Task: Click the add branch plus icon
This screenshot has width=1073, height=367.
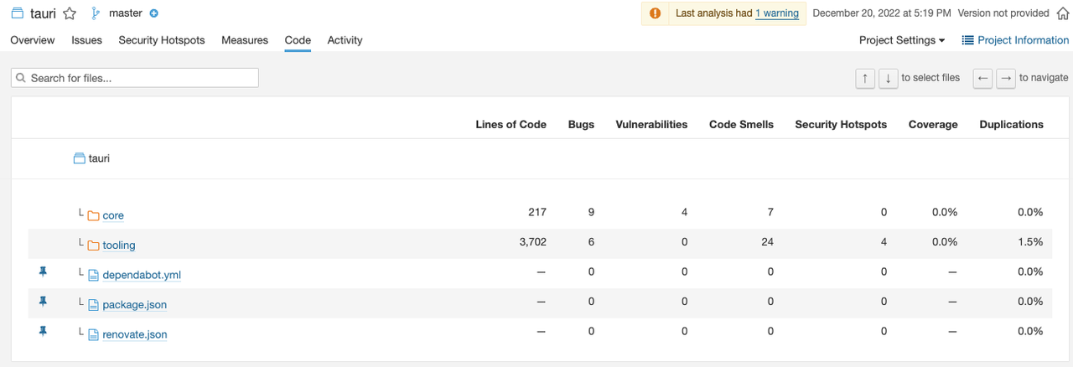Action: (x=154, y=13)
